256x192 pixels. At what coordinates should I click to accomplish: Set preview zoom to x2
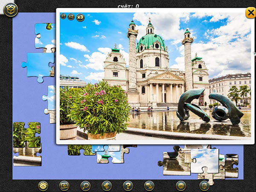coord(71,17)
